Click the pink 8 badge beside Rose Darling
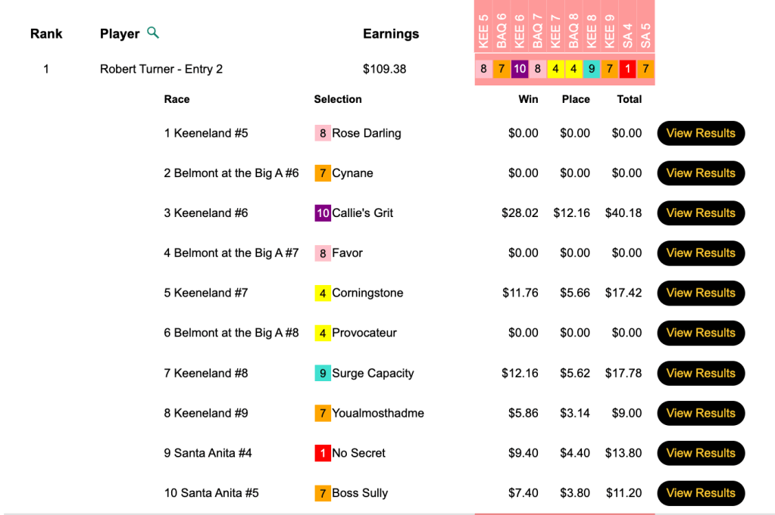 coord(323,133)
